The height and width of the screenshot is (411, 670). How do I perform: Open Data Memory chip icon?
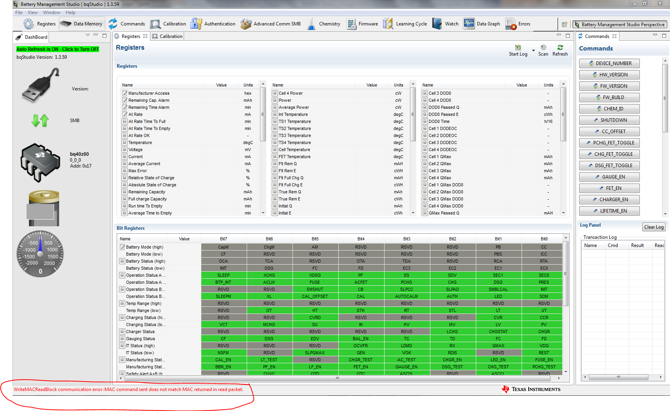pos(65,24)
